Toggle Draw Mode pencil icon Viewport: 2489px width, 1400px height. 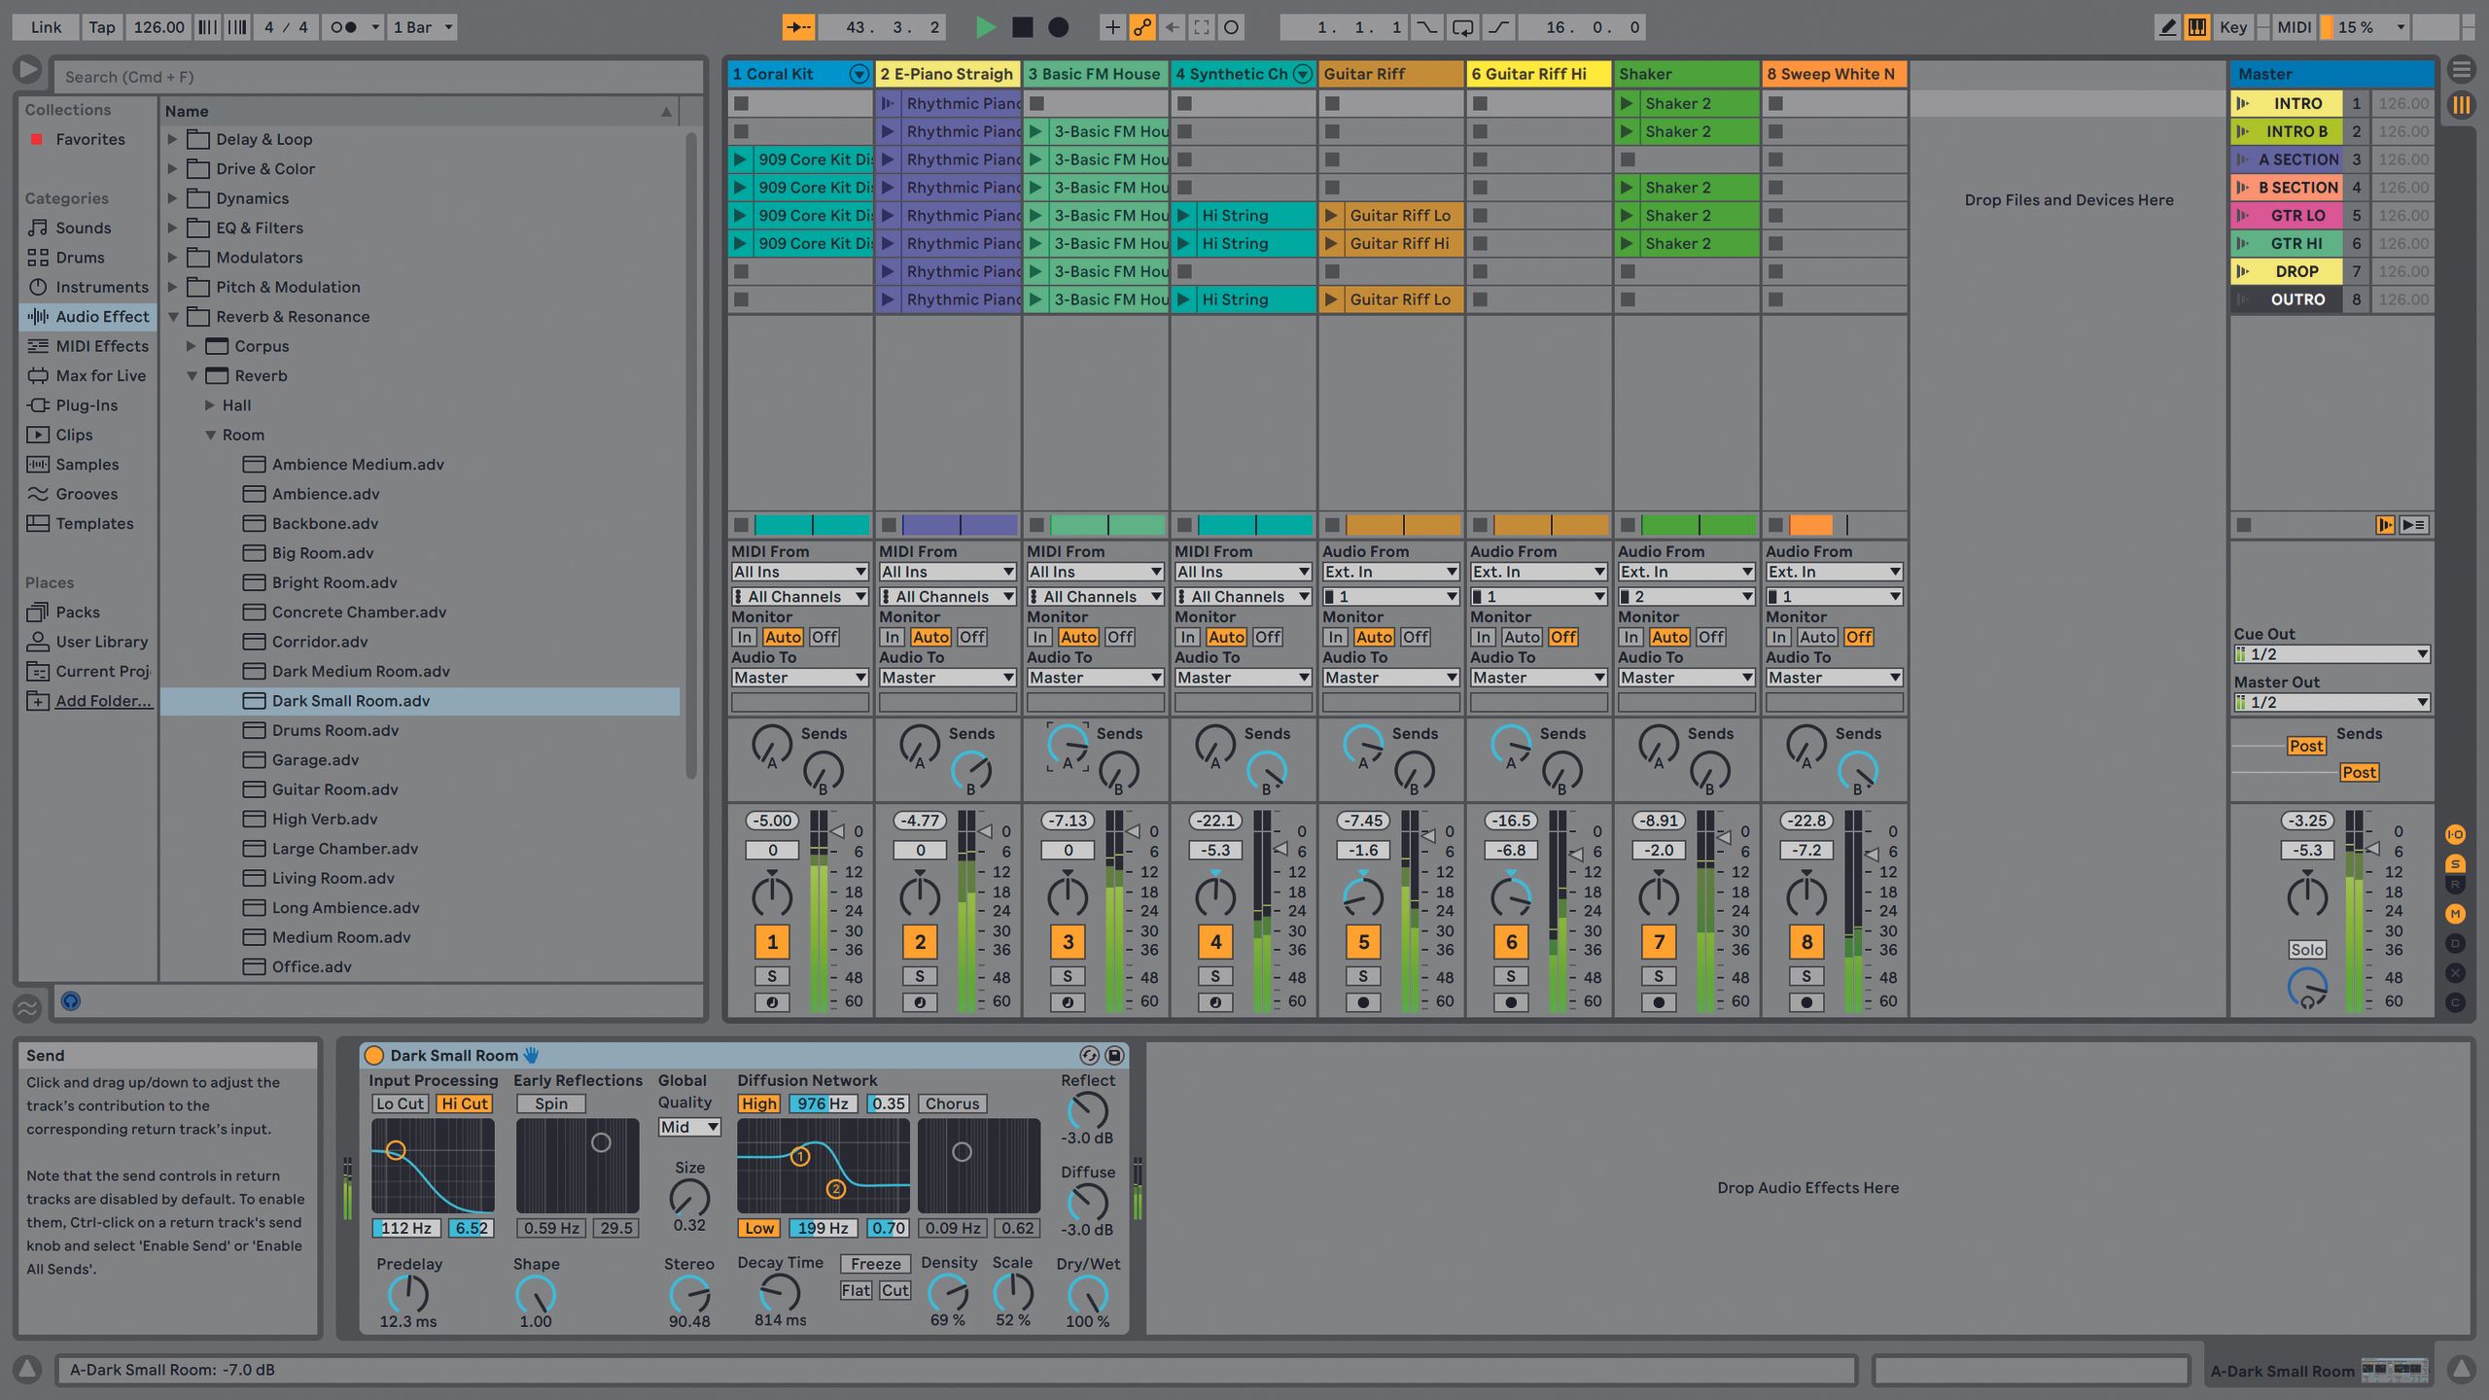pos(2167,27)
